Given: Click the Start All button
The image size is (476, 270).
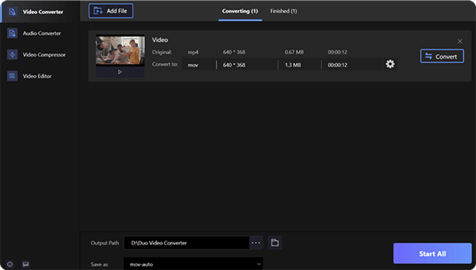Looking at the screenshot, I should (x=433, y=254).
